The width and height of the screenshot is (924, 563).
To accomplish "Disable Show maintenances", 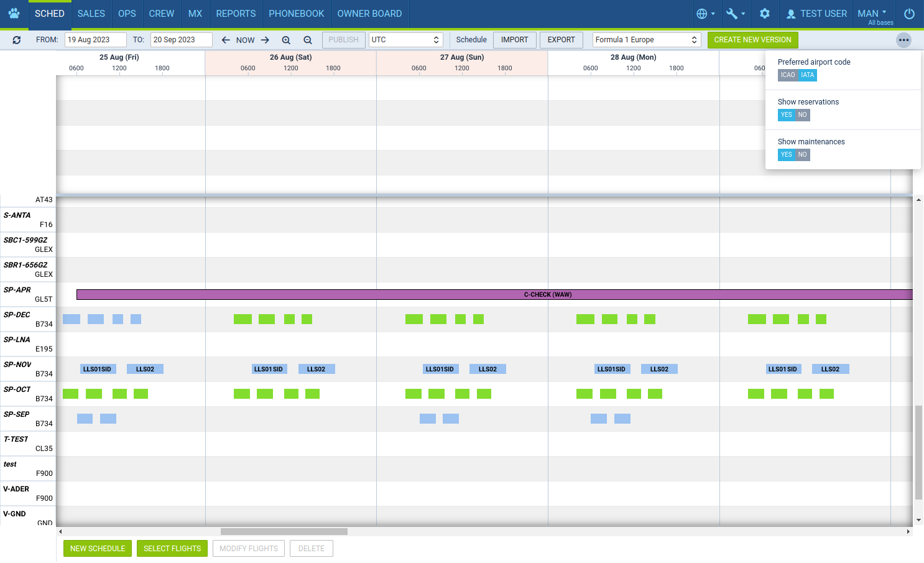I will tap(802, 154).
